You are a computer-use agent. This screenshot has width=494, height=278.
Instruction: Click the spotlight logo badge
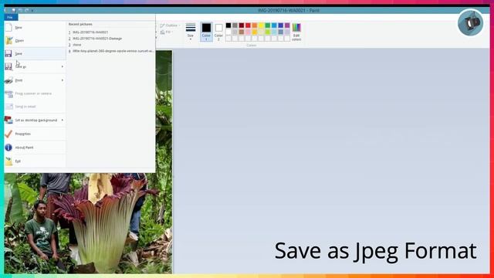click(x=470, y=22)
